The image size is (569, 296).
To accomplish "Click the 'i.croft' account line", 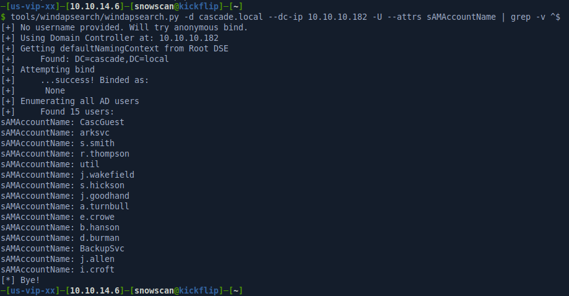I will [97, 269].
